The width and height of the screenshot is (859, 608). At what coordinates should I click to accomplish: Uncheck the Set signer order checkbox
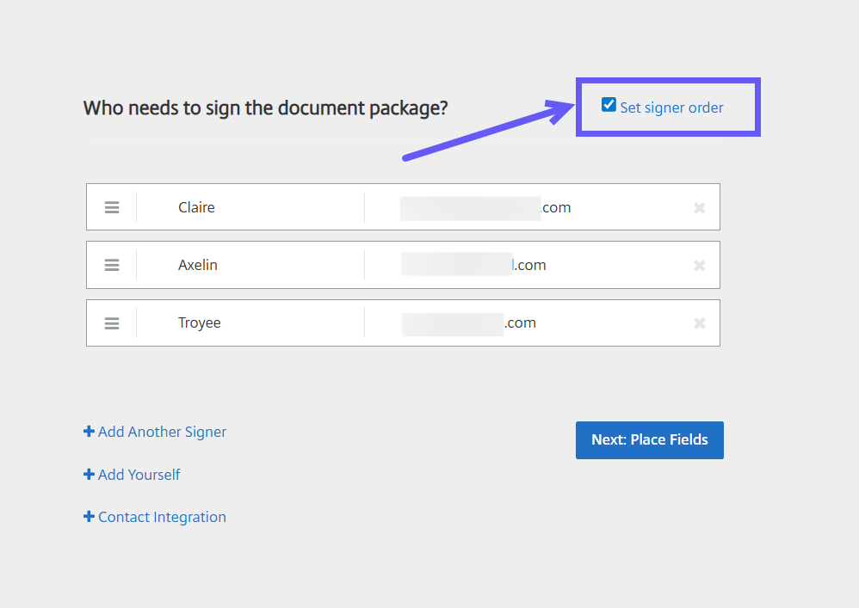click(609, 106)
